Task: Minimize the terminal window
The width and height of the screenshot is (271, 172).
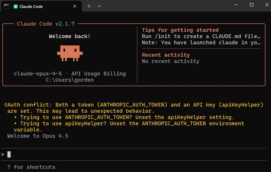Action: coord(233,5)
